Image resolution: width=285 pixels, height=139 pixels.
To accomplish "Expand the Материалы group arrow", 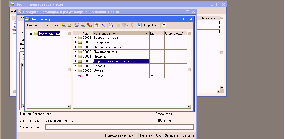I will 75,42.
